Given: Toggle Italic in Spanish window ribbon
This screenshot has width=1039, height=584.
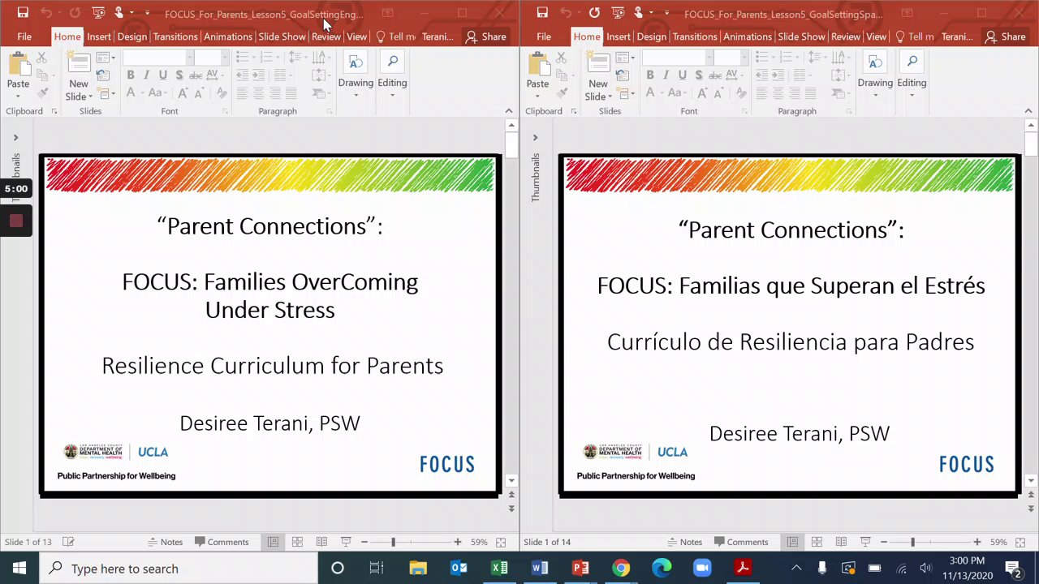Looking at the screenshot, I should (666, 75).
